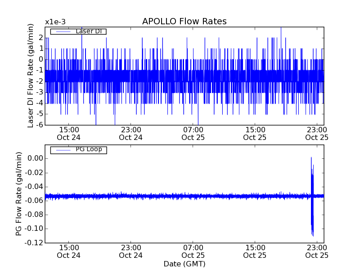Click the blue line sample in PG Loop legend
This screenshot has height=270, width=360.
coord(63,150)
